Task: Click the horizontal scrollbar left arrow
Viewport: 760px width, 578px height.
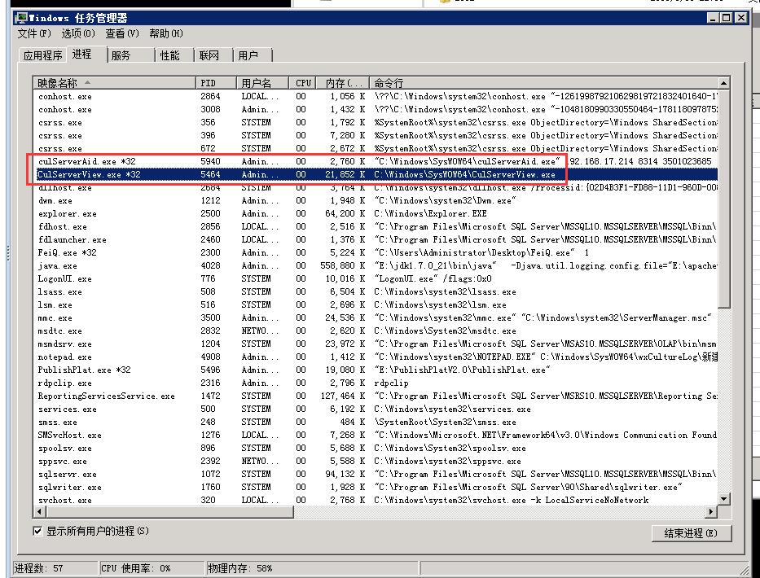Action: (40, 511)
